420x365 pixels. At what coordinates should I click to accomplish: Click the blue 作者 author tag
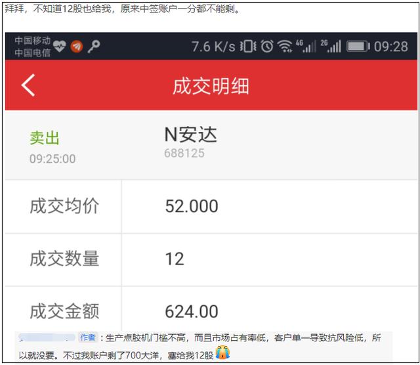[88, 337]
